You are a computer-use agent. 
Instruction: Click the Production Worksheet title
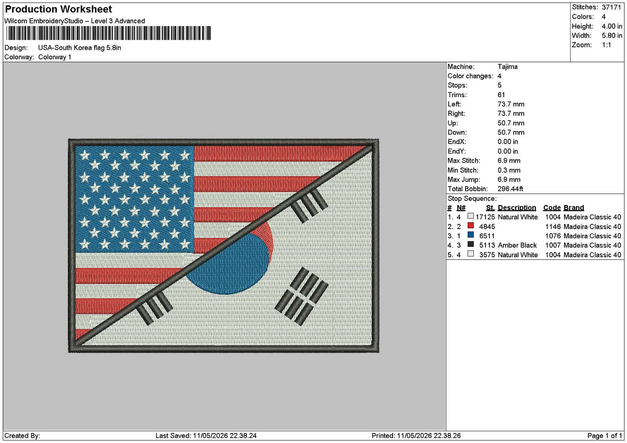(58, 9)
